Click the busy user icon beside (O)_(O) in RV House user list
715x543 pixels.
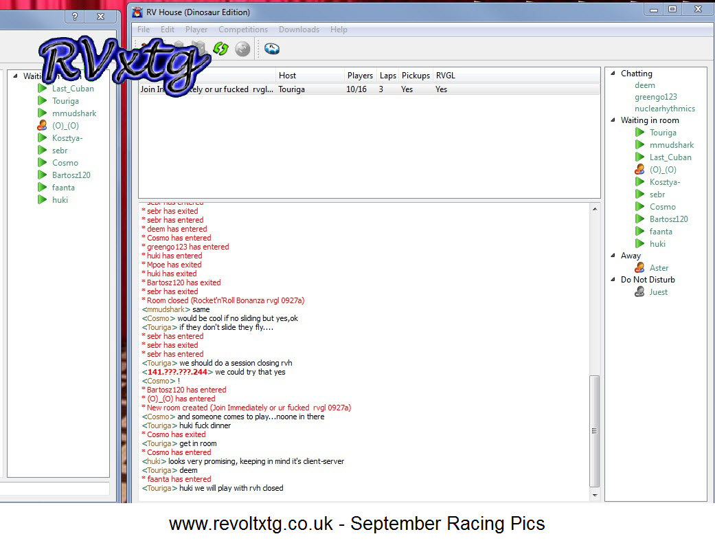coord(640,169)
